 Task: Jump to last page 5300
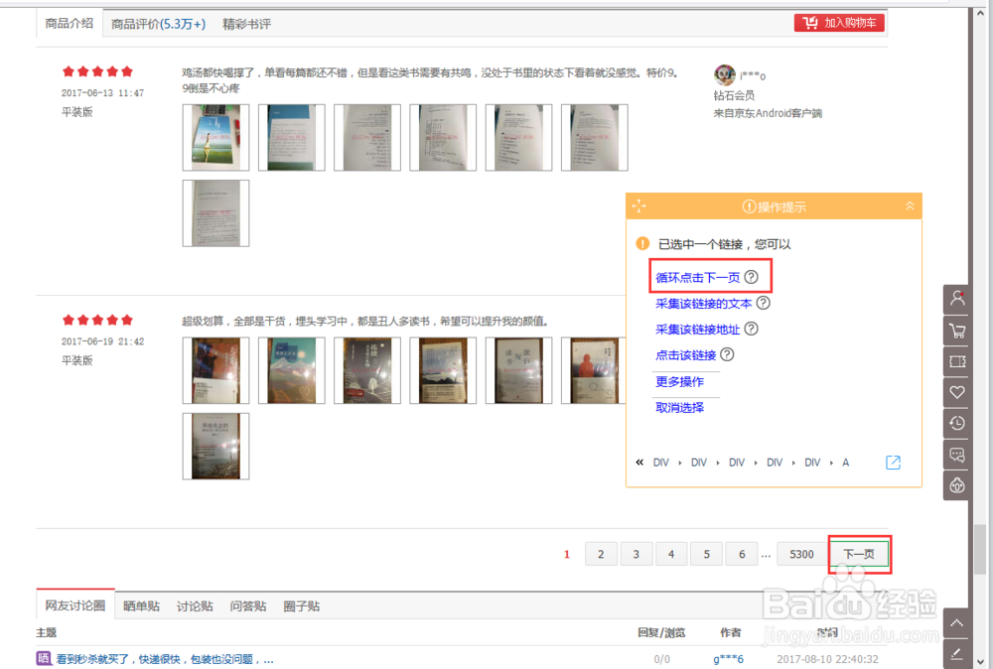801,555
